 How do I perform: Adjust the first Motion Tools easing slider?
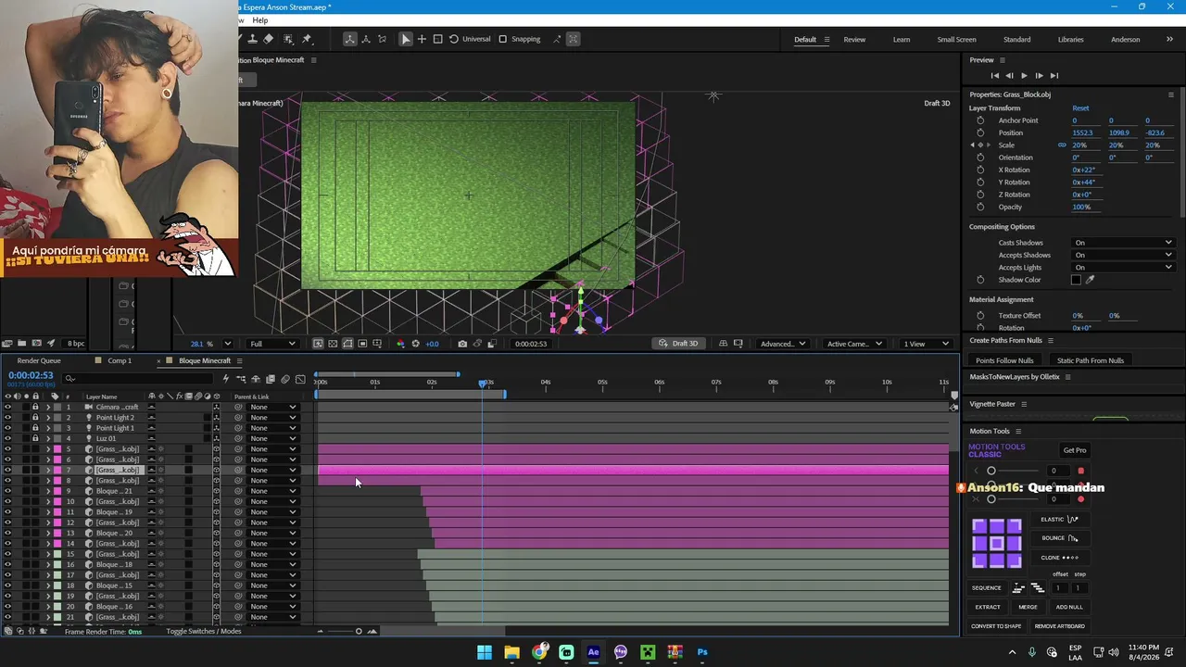point(991,471)
